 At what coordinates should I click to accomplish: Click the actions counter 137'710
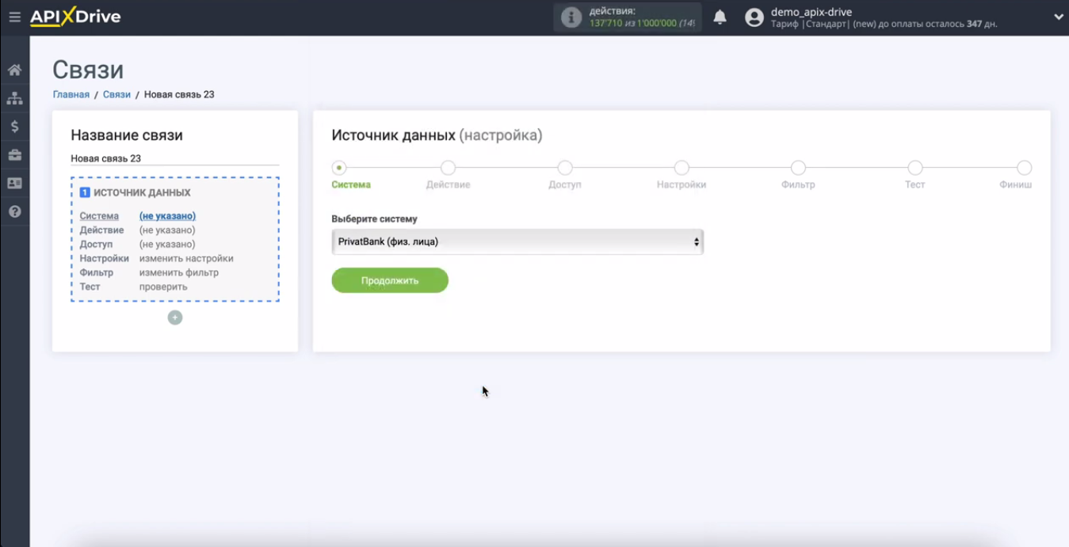click(605, 24)
